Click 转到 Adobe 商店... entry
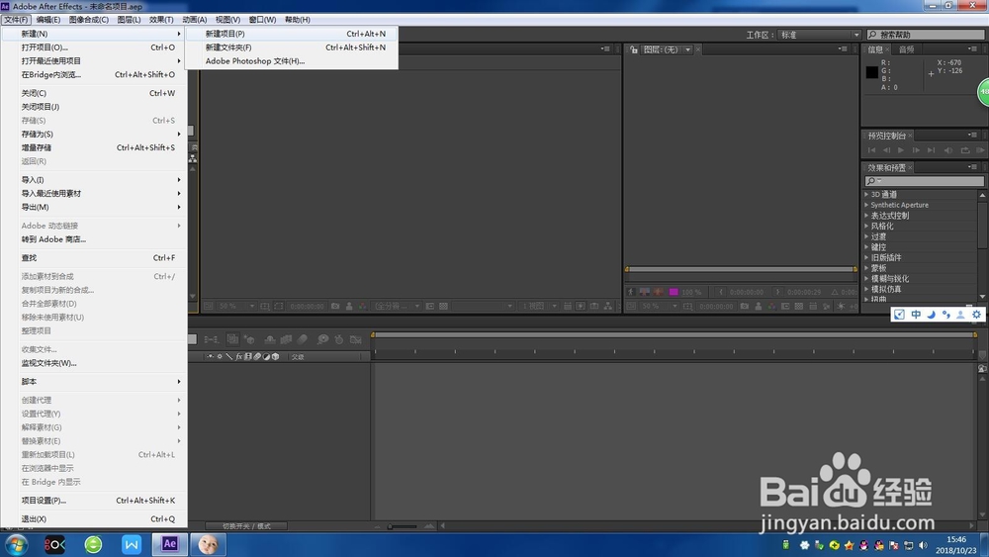The width and height of the screenshot is (989, 557). point(93,239)
